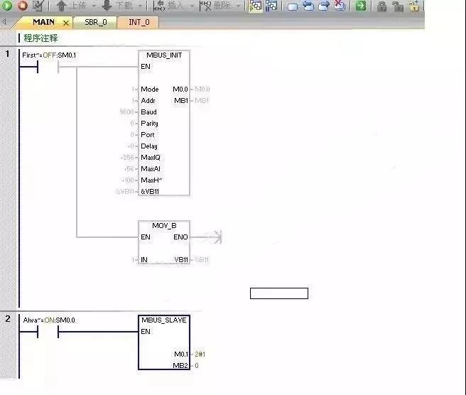Click the open padlock Unforce icon
The image size is (466, 395).
(397, 6)
